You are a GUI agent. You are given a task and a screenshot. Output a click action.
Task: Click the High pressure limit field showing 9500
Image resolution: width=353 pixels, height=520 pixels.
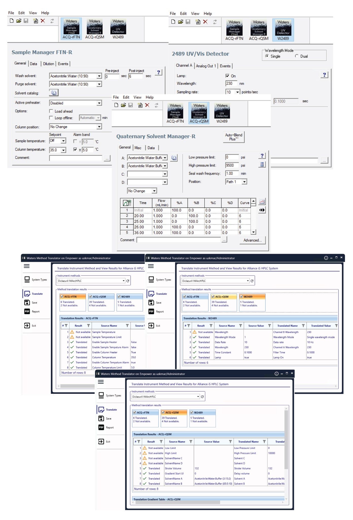click(x=232, y=165)
